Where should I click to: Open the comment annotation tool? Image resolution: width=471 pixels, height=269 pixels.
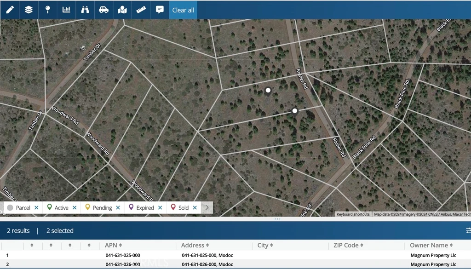click(160, 10)
